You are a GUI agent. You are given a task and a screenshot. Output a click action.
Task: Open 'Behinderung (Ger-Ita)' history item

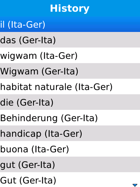point(70,118)
